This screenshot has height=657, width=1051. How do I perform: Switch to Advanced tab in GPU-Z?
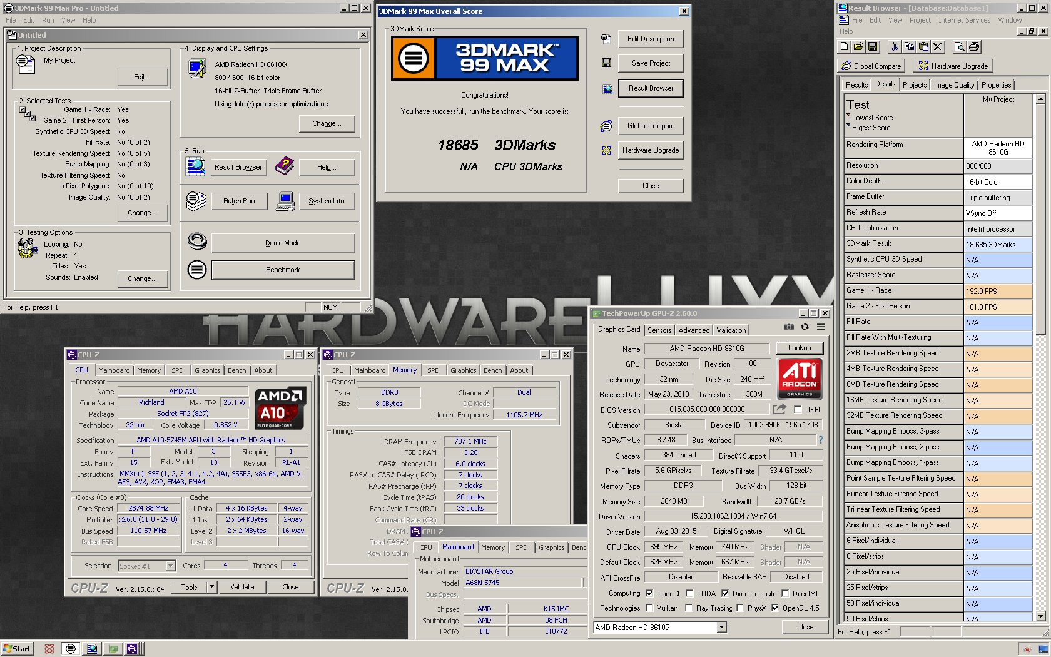point(694,330)
